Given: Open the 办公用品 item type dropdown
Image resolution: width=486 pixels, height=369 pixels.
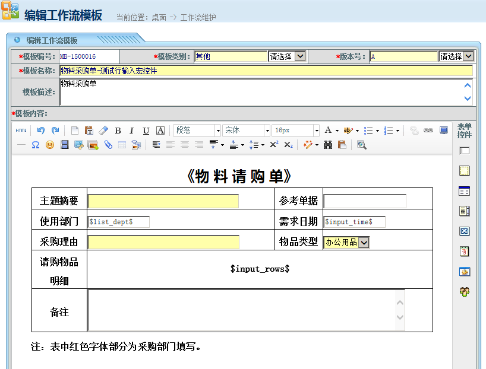Looking at the screenshot, I should tap(364, 242).
